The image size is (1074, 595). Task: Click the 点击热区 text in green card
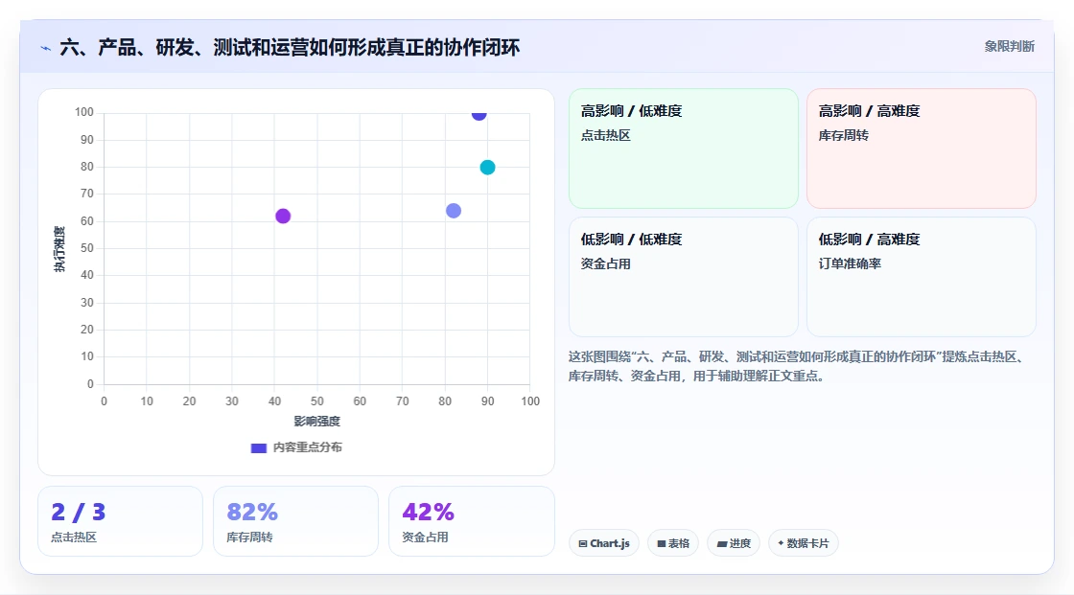(x=605, y=135)
